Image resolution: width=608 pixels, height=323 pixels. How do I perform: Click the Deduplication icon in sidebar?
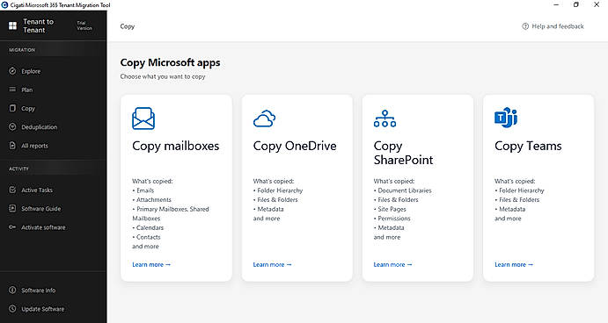pos(12,127)
